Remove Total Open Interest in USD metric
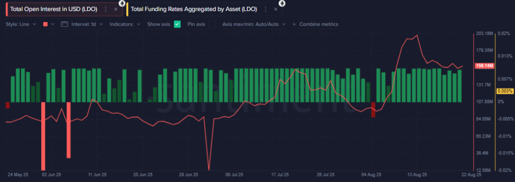 (116, 9)
